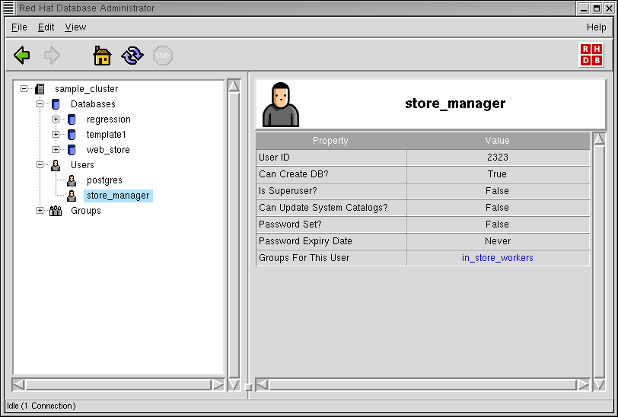Follow the in_store_workers group link

coord(498,258)
